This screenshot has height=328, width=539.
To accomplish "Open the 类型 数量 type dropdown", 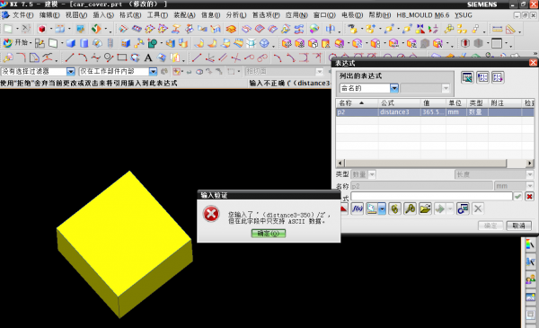I will (372, 174).
